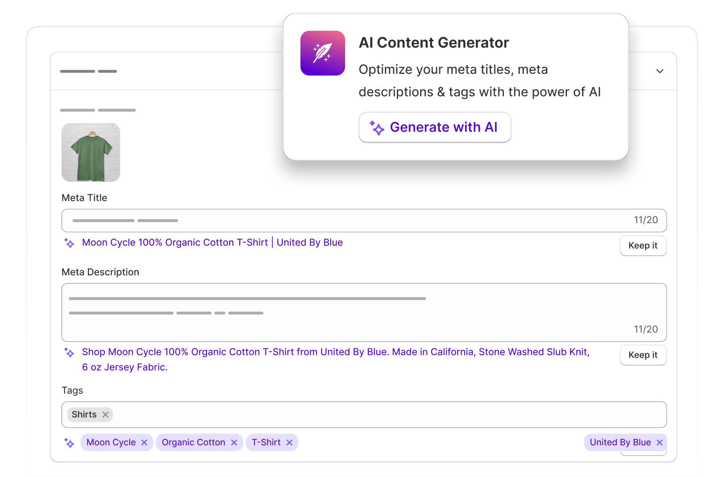The image size is (723, 477).
Task: Click the Moon Cycle tag chip label
Action: (x=111, y=442)
